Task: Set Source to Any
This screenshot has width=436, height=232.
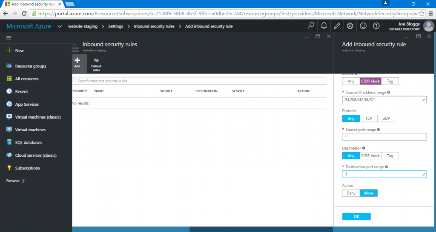Action: click(x=351, y=81)
